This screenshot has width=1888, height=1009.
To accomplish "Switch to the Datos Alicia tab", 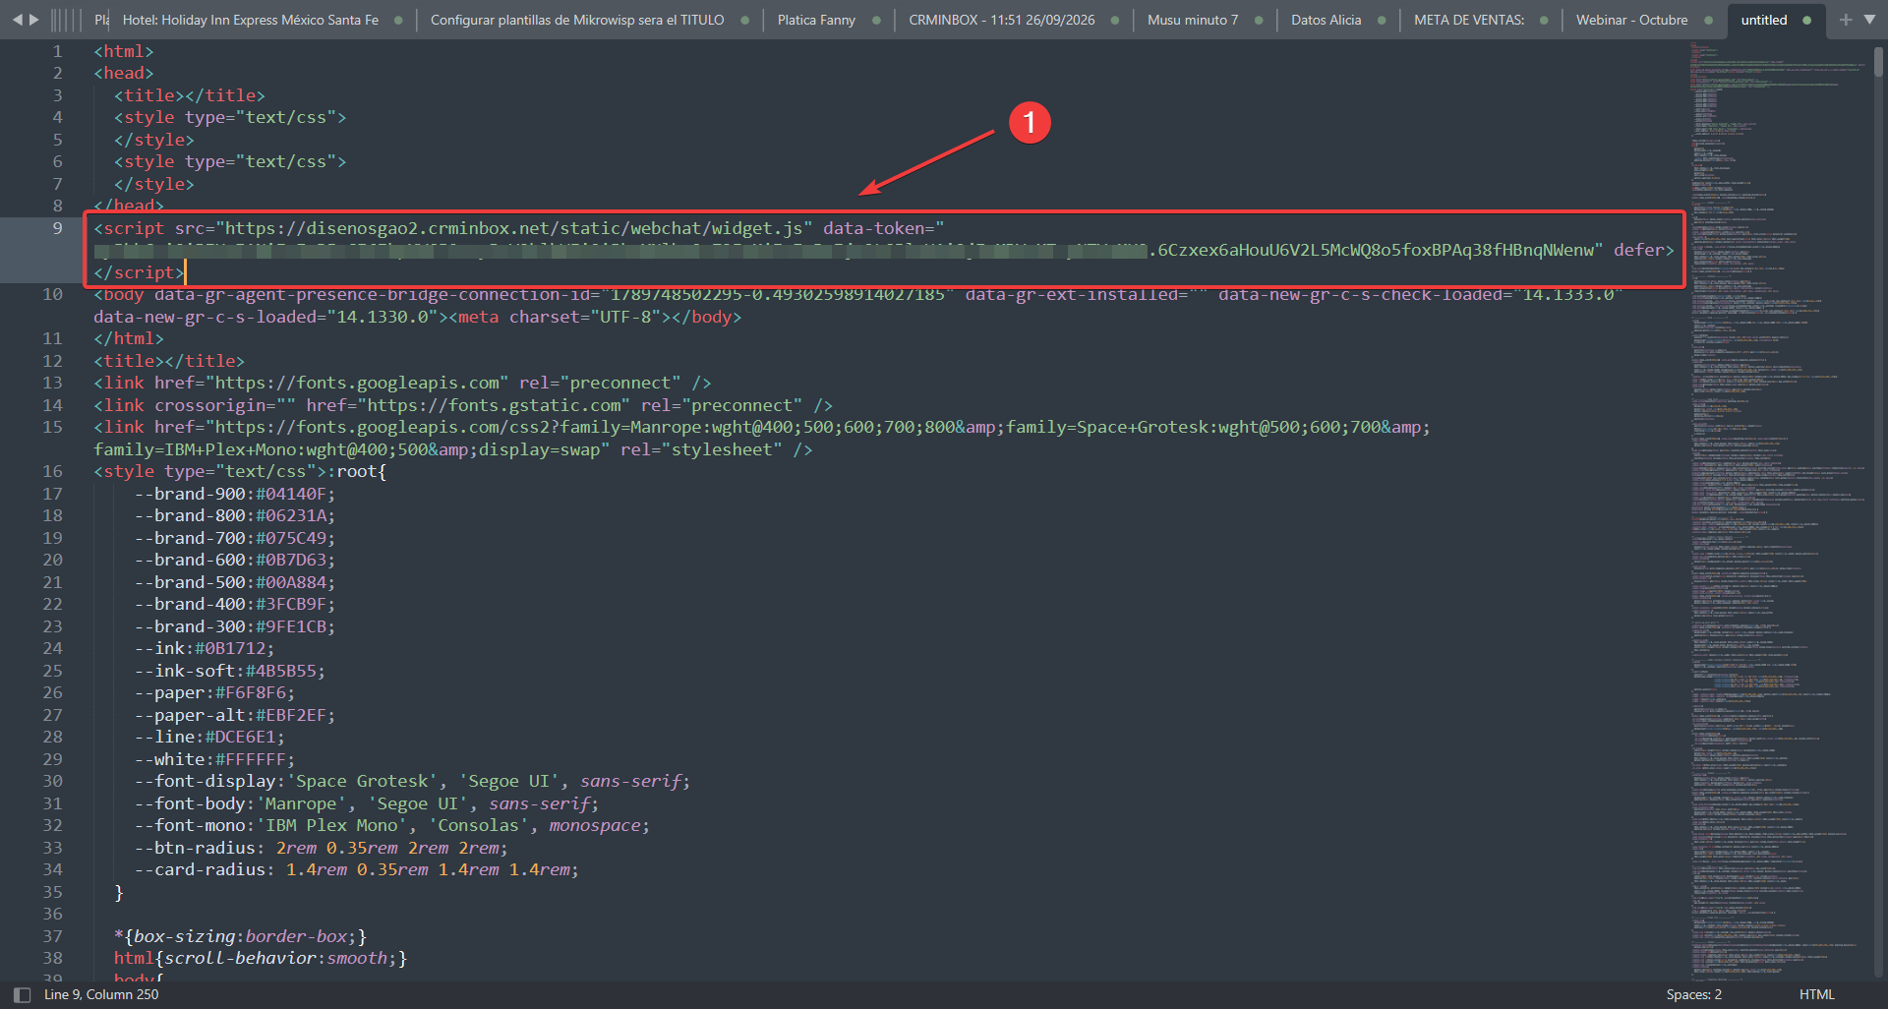I will point(1326,20).
